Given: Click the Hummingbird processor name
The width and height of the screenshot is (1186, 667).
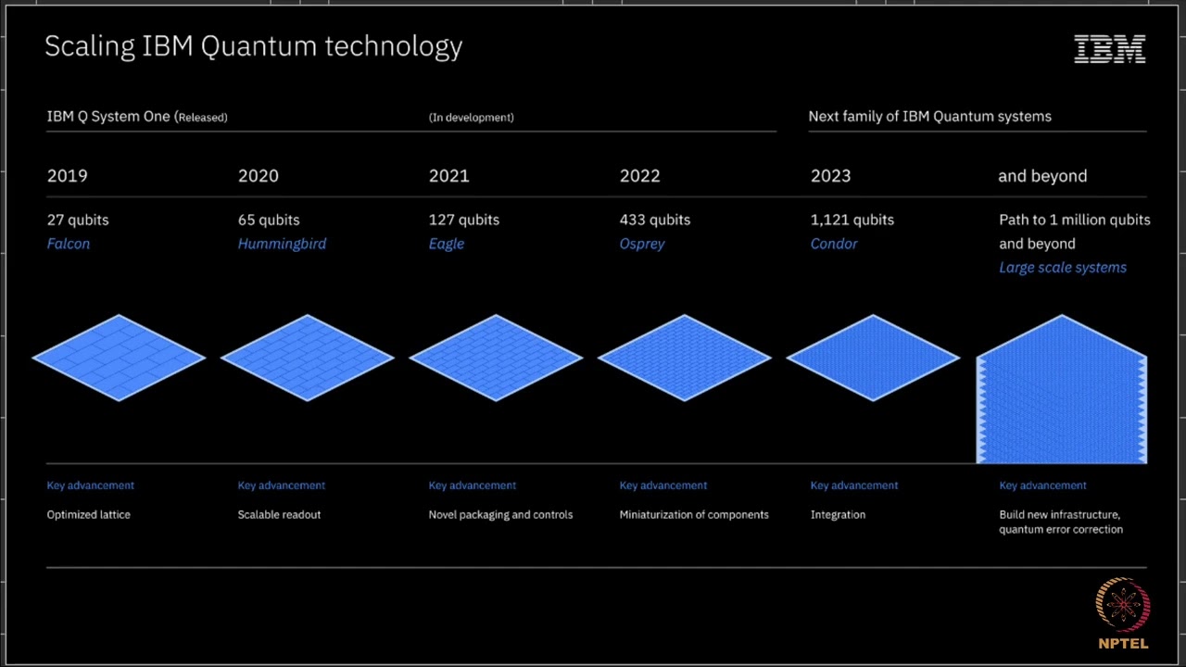Looking at the screenshot, I should (282, 244).
